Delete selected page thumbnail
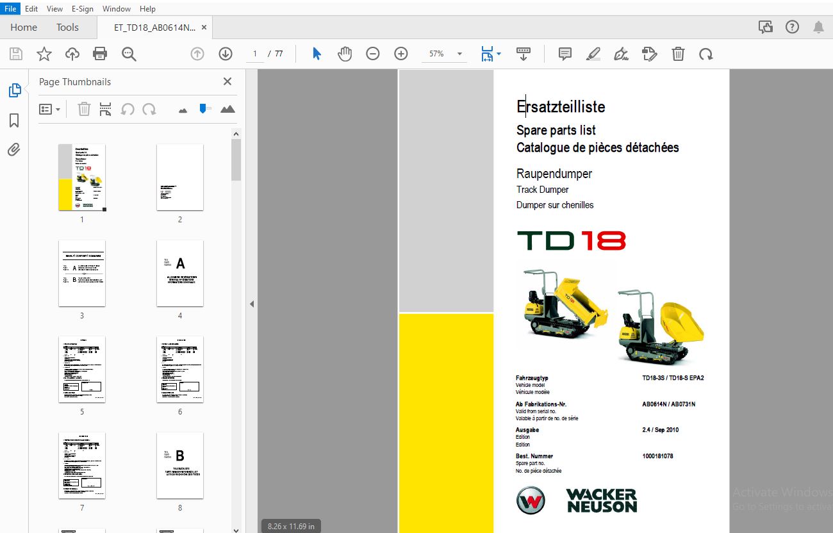The height and width of the screenshot is (533, 833). coord(84,109)
